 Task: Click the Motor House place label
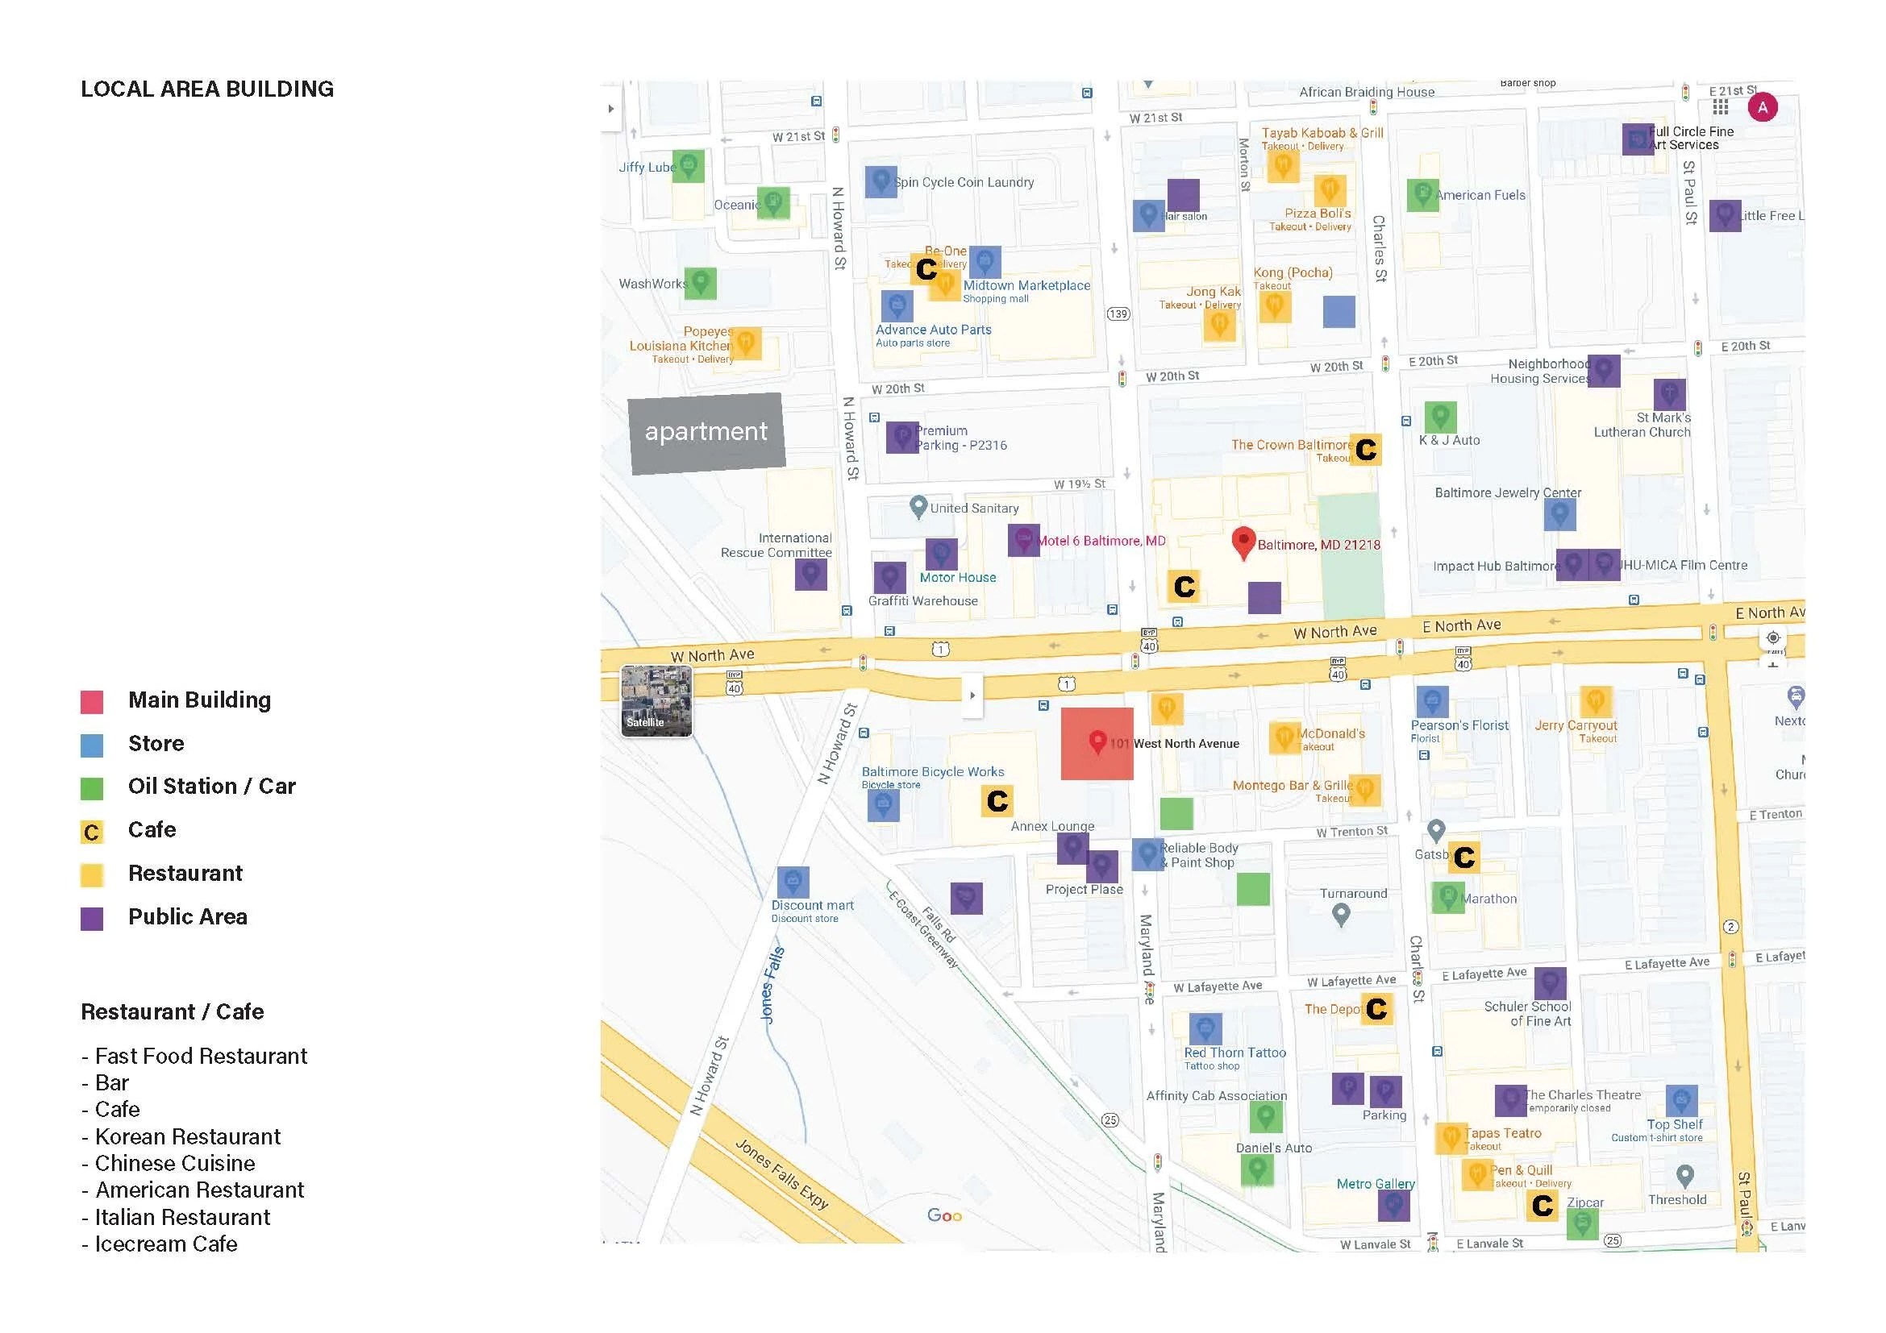(x=957, y=578)
